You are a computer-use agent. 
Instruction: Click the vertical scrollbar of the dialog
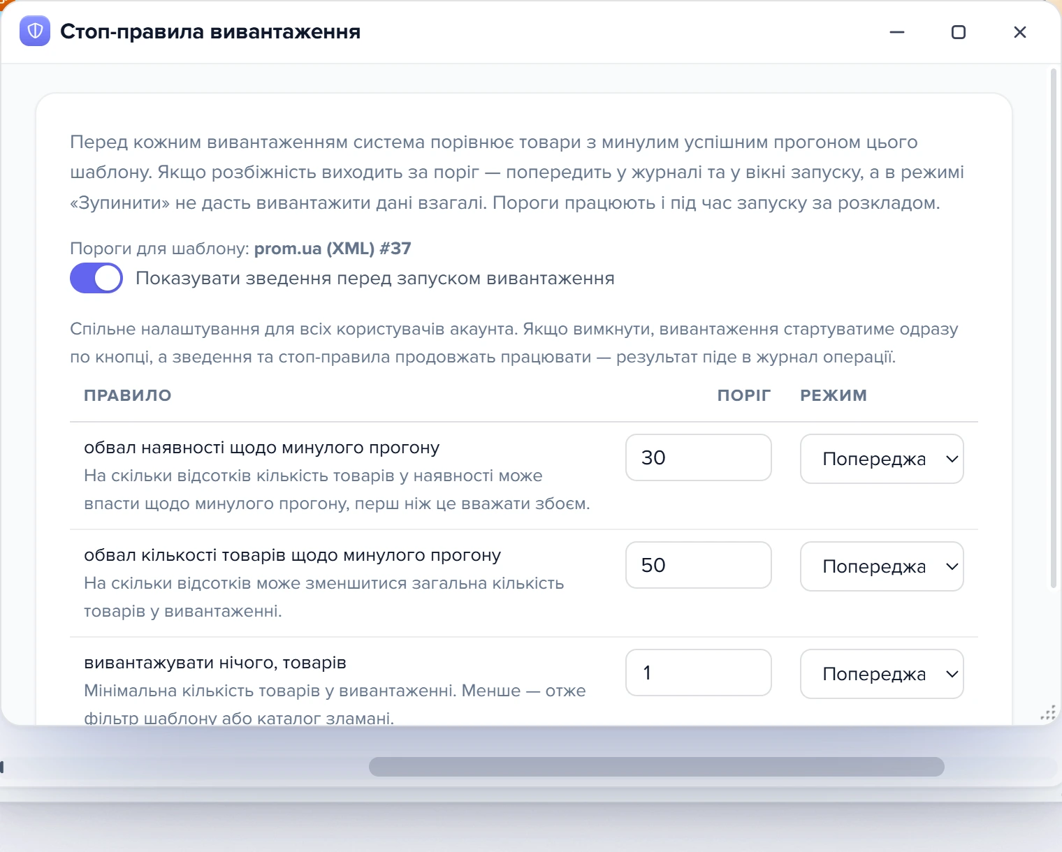point(1054,328)
